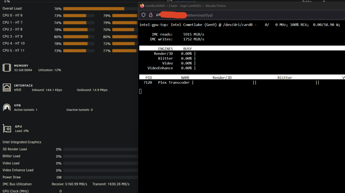Click the 'Video Enhance Load' row label
This screenshot has height=193, width=345.
tap(18, 170)
